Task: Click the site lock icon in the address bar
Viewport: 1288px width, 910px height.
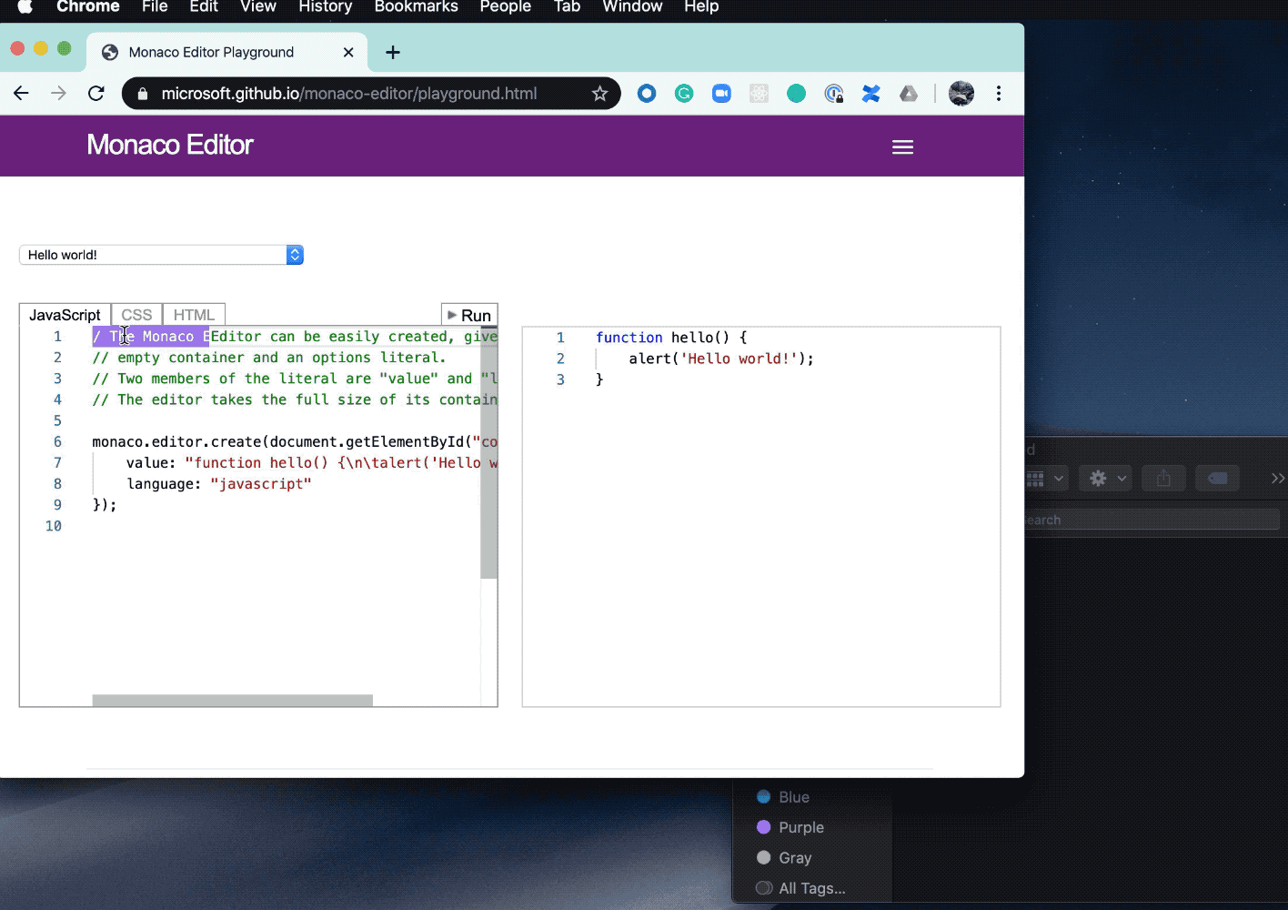Action: [141, 93]
